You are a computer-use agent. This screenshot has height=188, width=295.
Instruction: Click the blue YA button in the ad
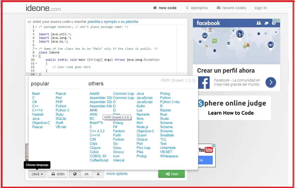tap(206, 160)
